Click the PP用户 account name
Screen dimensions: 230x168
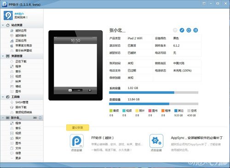pos(19,14)
